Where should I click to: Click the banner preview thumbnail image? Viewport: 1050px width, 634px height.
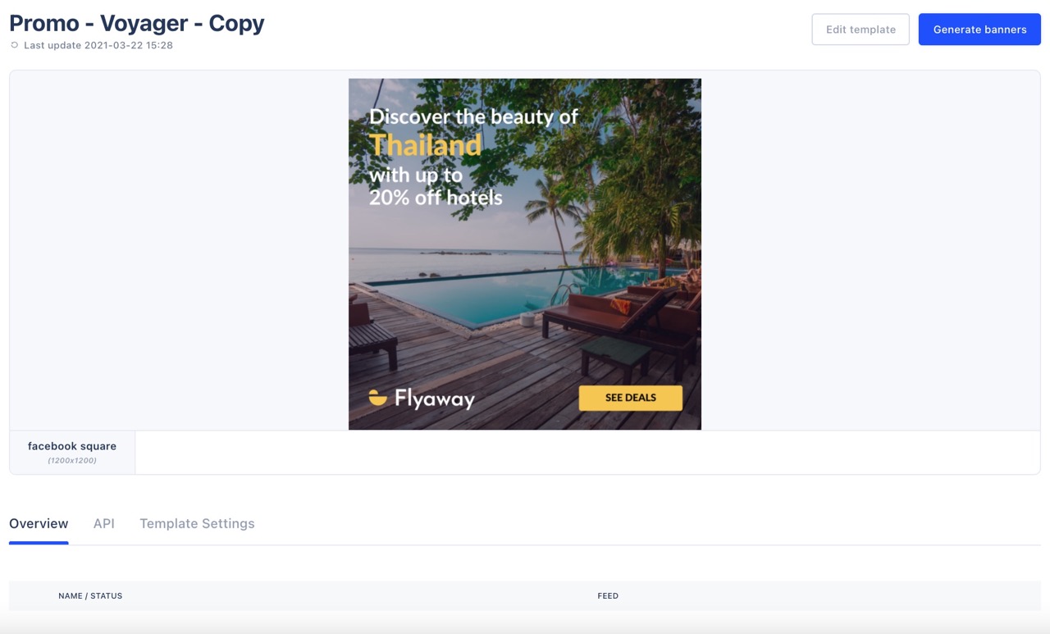tap(525, 254)
